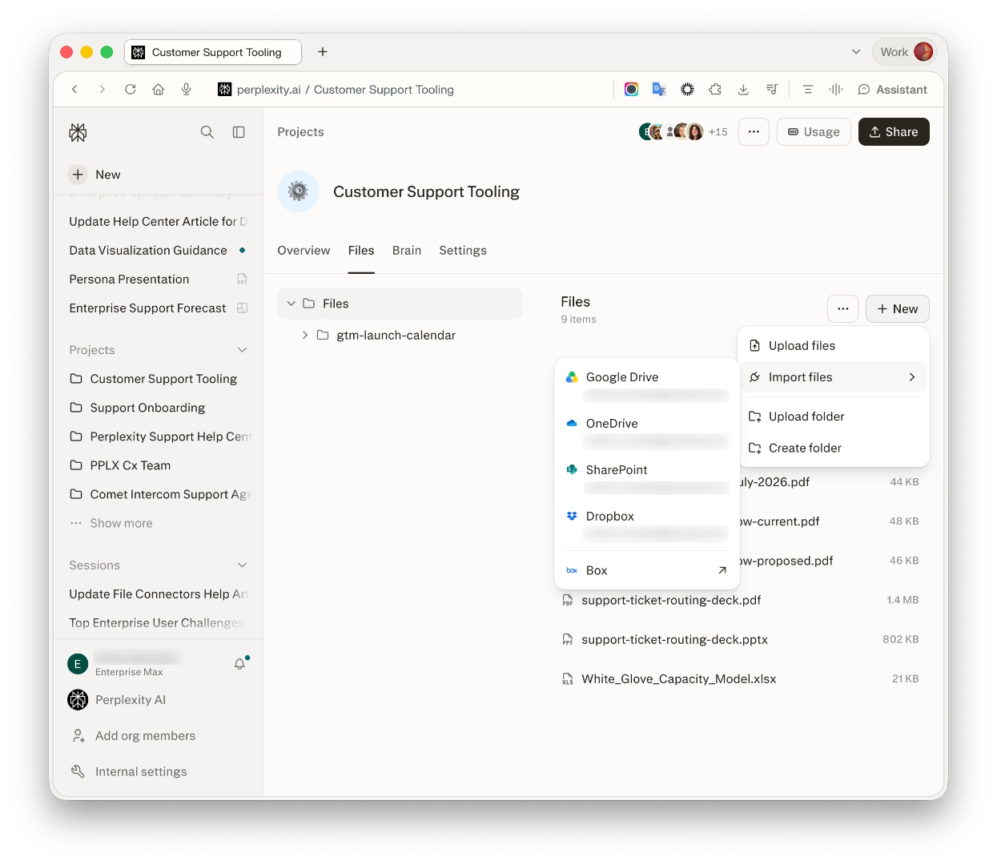Click the Customer Support Tooling project avatar icon
Viewport: 997px width, 865px height.
298,191
